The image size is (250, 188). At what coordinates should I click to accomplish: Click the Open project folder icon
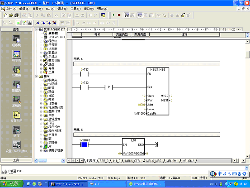point(11,15)
